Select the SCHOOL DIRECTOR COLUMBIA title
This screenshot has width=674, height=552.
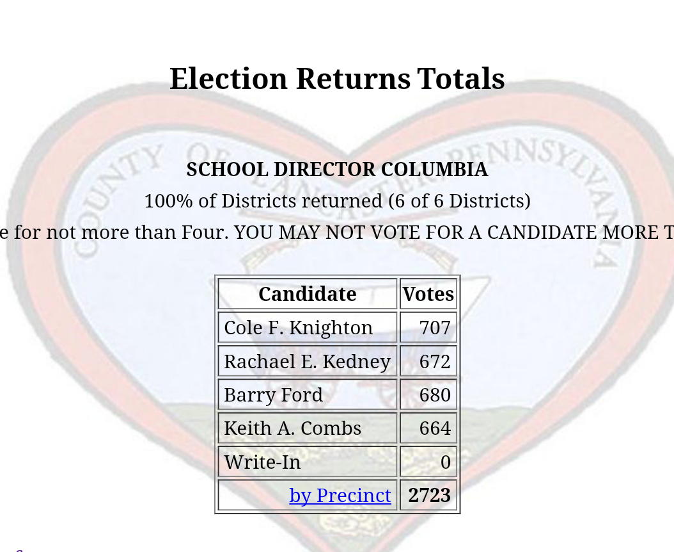[337, 170]
